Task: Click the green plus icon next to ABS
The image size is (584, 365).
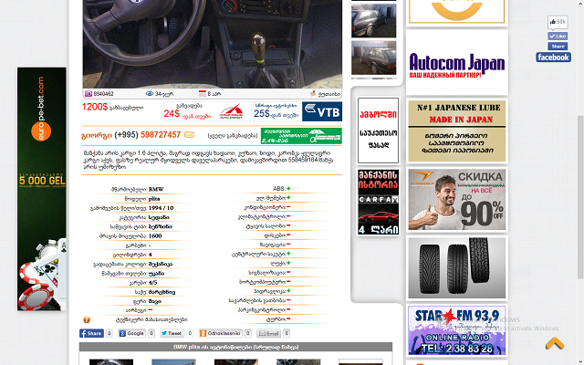Action: click(288, 189)
